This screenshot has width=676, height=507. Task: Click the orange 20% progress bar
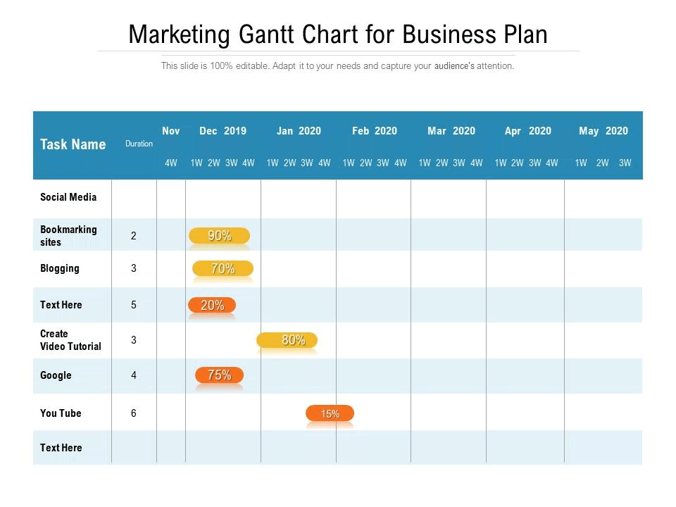coord(212,305)
